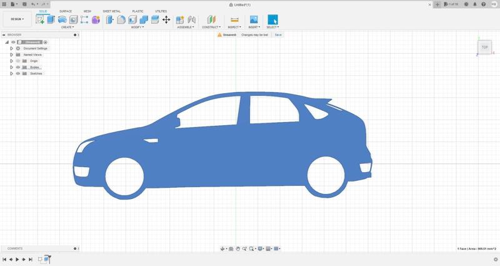
Task: Open the MODIFY dropdown menu
Action: click(137, 27)
